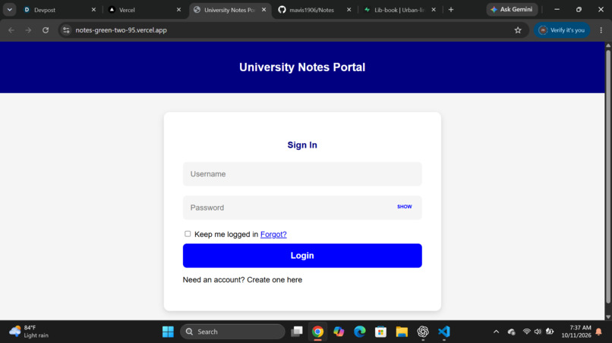View site information icon in address bar
This screenshot has height=343, width=612.
pos(66,30)
